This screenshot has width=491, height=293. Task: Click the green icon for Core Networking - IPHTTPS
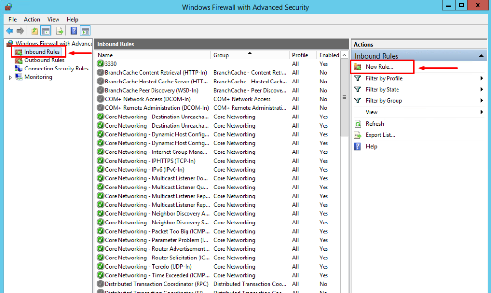pyautogui.click(x=101, y=161)
